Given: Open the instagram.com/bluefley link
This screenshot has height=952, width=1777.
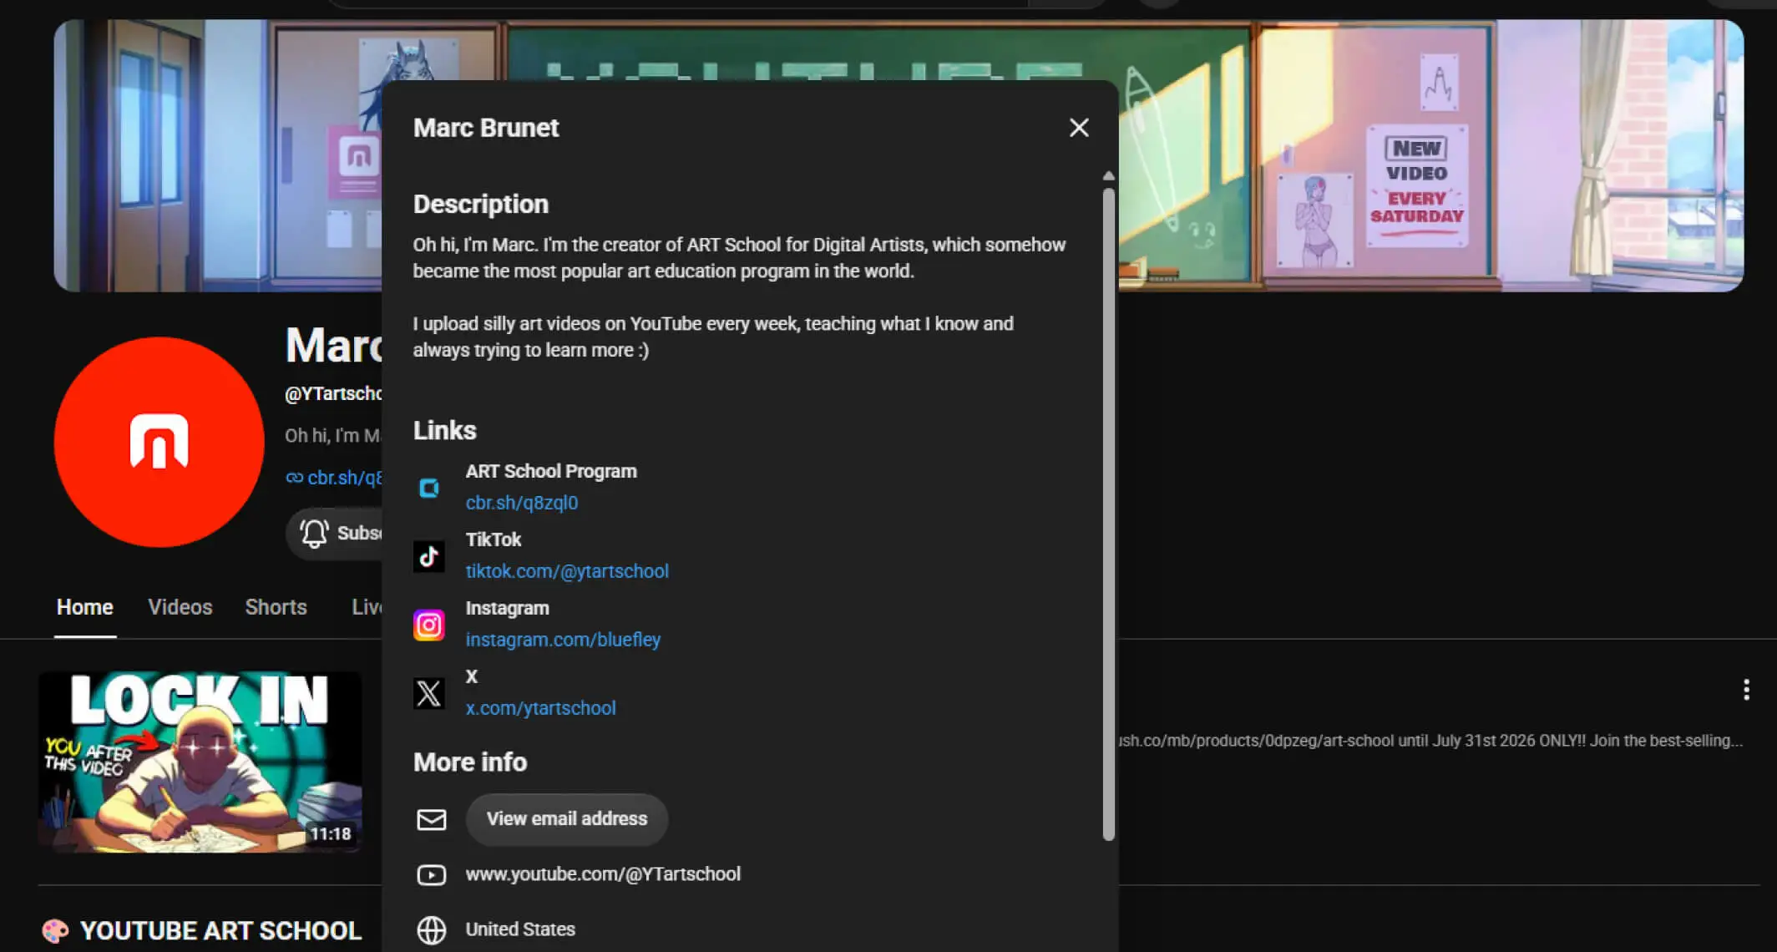Looking at the screenshot, I should point(563,640).
